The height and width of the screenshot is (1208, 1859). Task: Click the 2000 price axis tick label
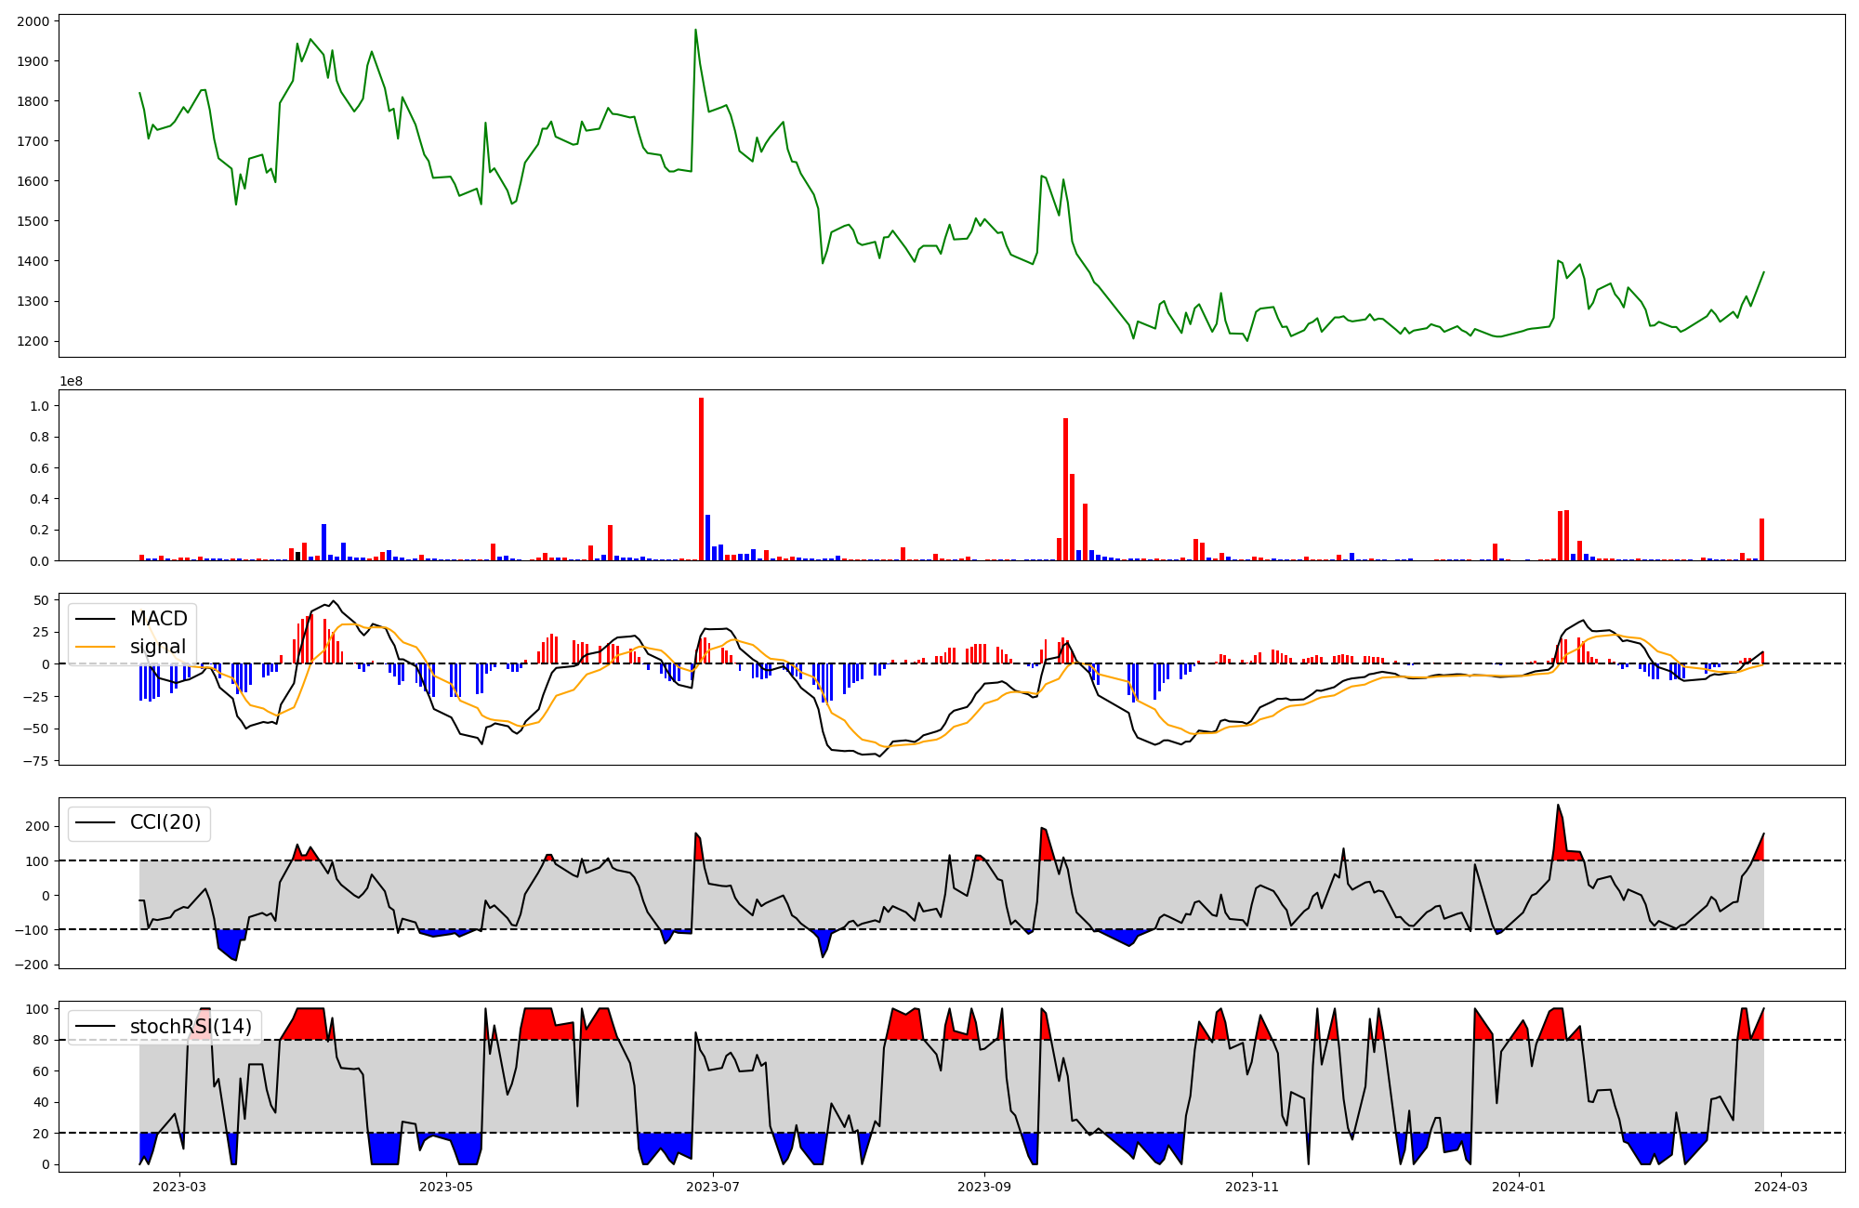click(33, 21)
